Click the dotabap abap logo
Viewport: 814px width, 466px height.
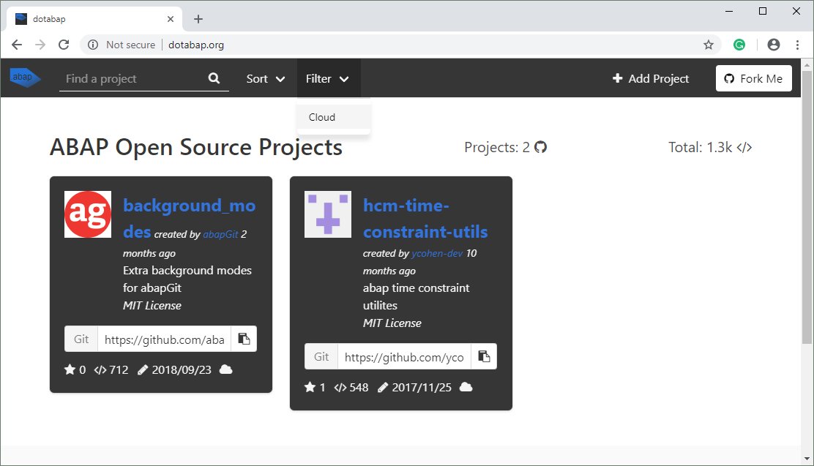point(25,78)
